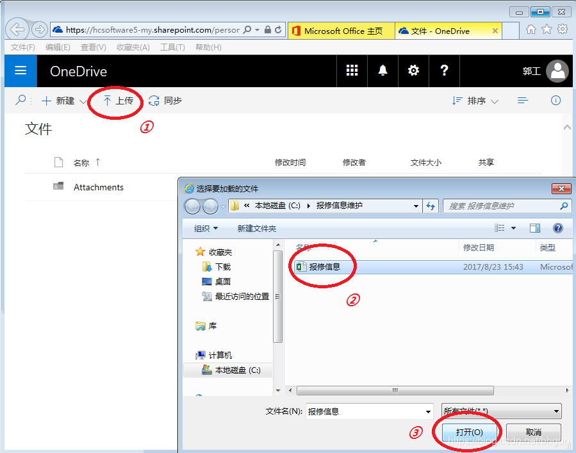
Task: Open the 组织 dropdown in dialog
Action: click(206, 229)
